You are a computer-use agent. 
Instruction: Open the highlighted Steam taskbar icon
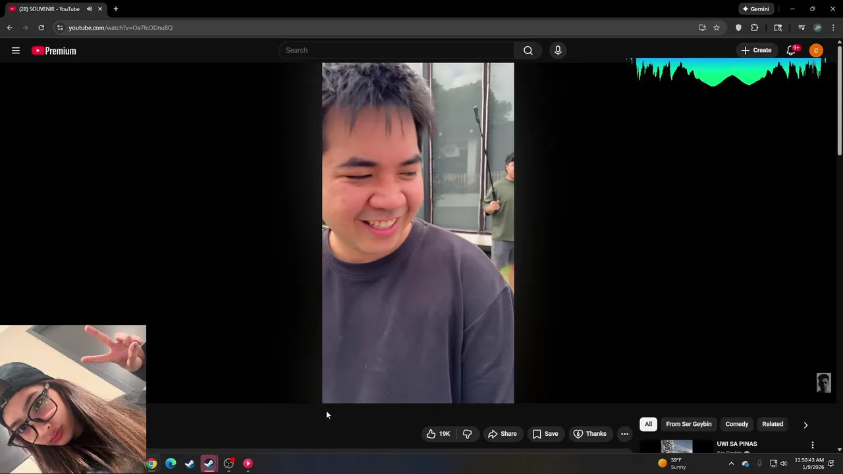209,463
